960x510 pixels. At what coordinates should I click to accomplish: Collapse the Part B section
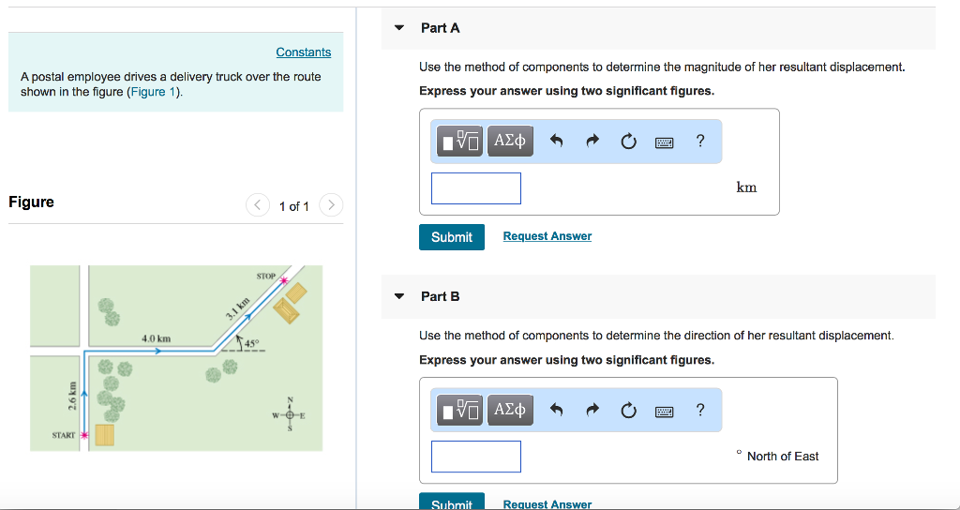click(399, 296)
